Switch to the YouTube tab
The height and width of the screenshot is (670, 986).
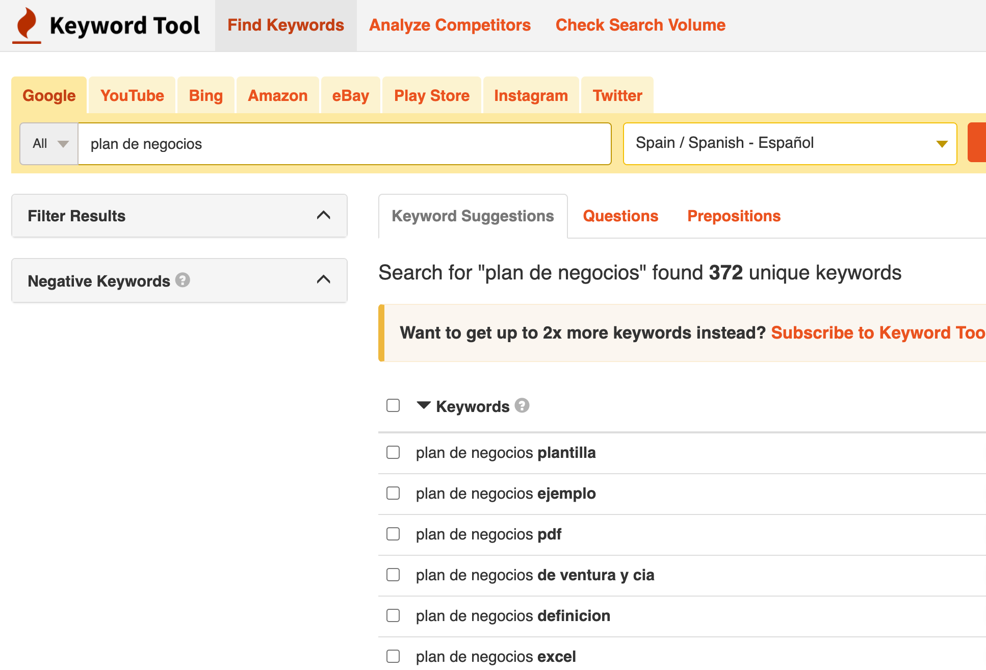tap(132, 95)
